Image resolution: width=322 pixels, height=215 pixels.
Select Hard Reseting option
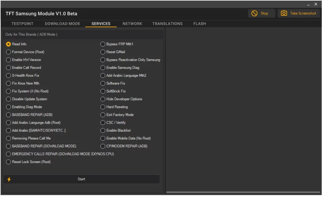coord(114,107)
